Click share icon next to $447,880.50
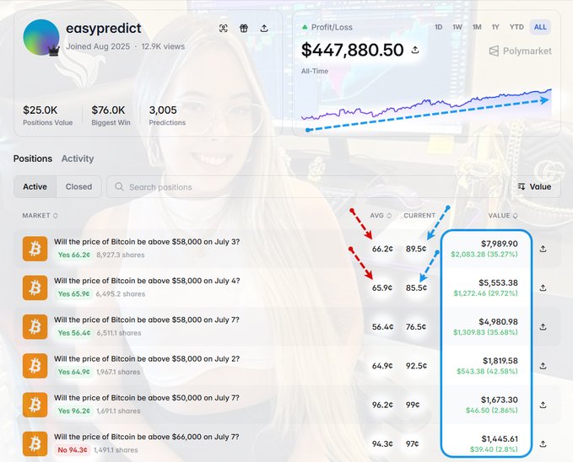 tap(415, 49)
